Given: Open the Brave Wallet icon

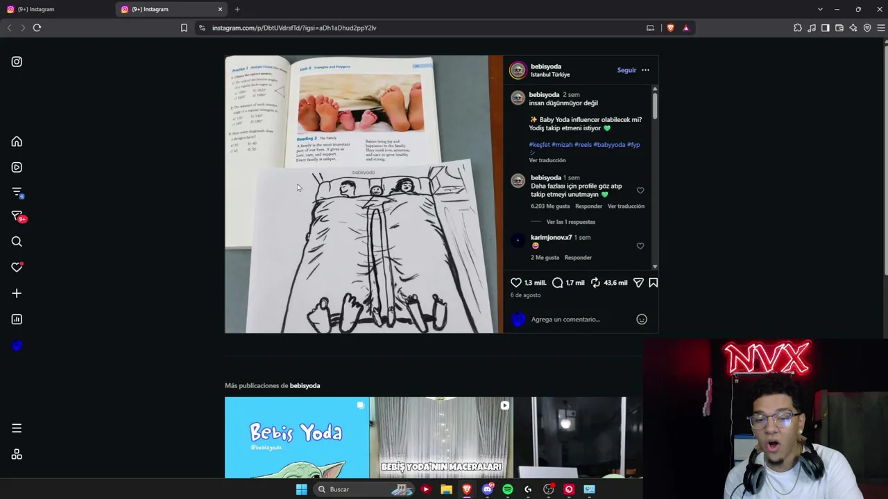Looking at the screenshot, I should coord(839,28).
